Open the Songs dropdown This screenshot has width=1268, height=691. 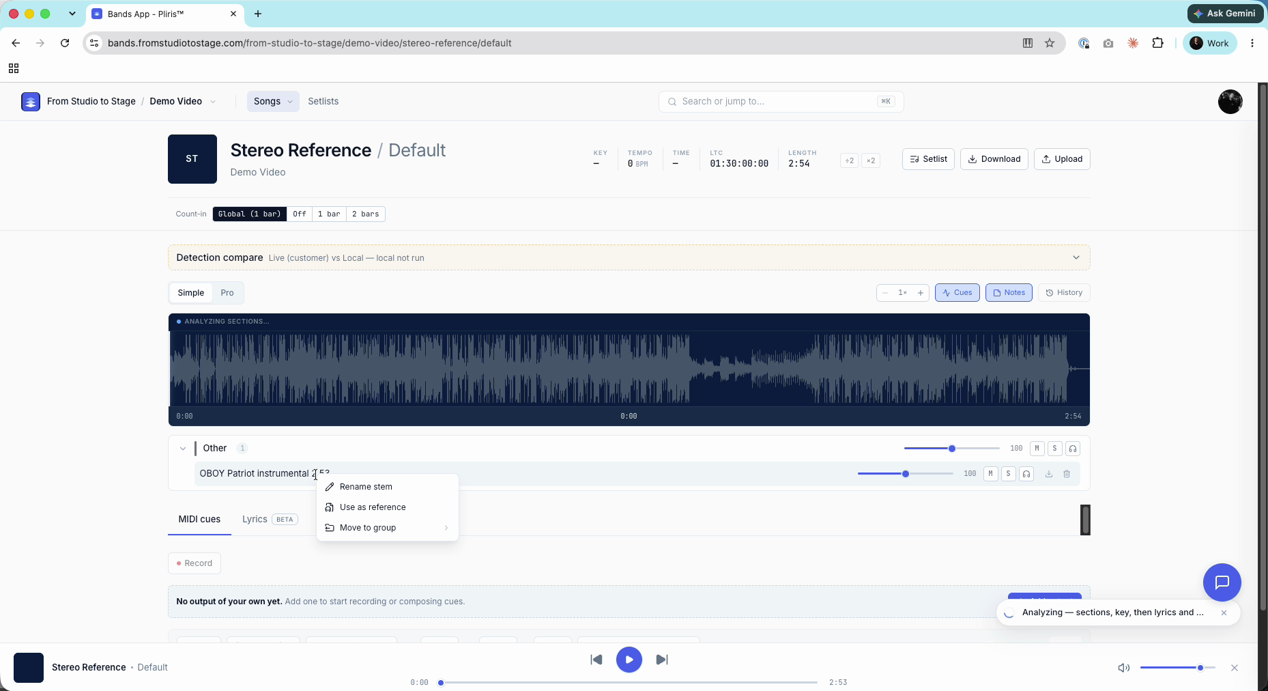(x=273, y=102)
